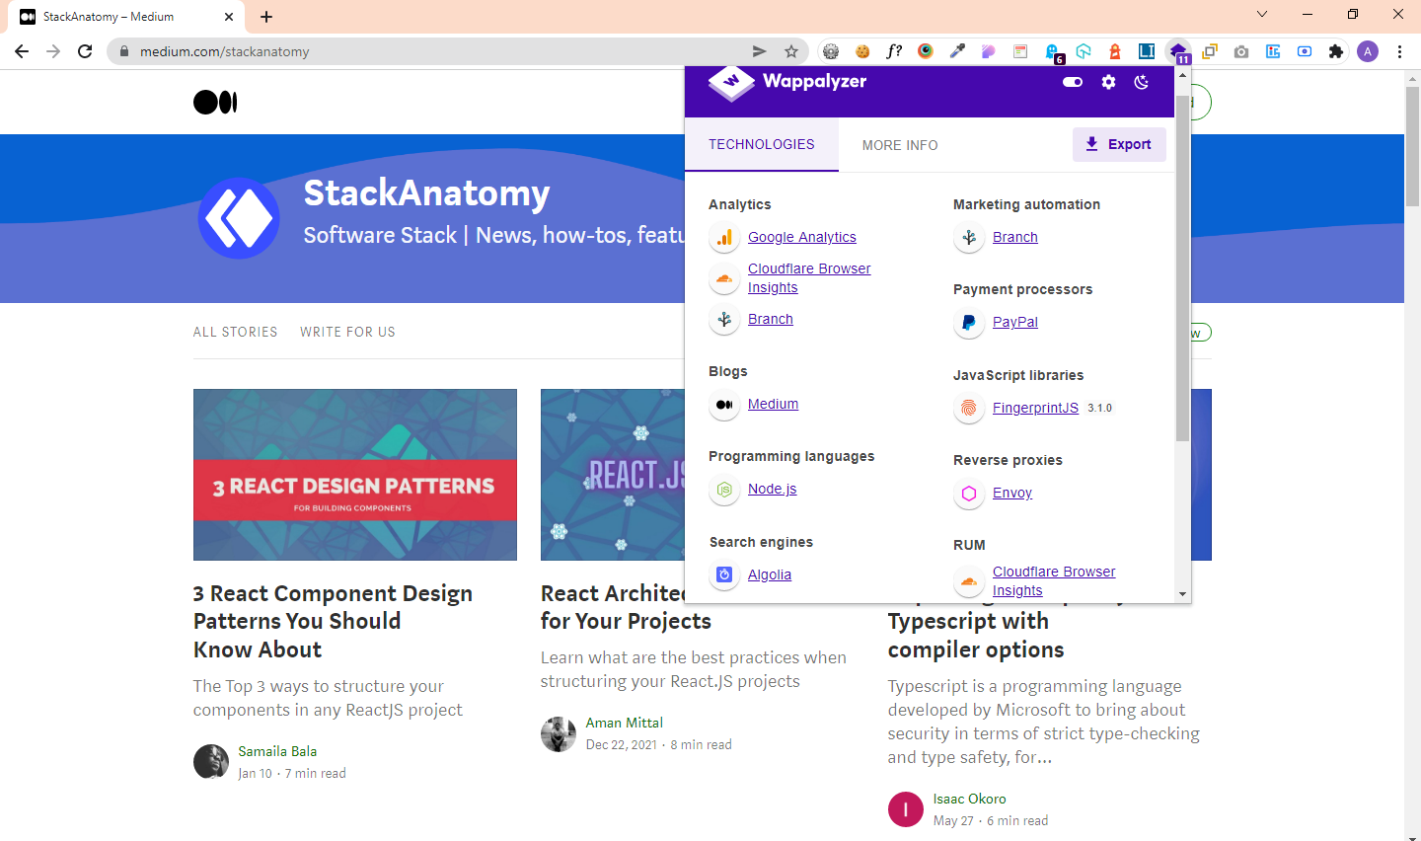This screenshot has width=1421, height=841.
Task: Open Wappalyzer settings gear
Action: tap(1108, 82)
